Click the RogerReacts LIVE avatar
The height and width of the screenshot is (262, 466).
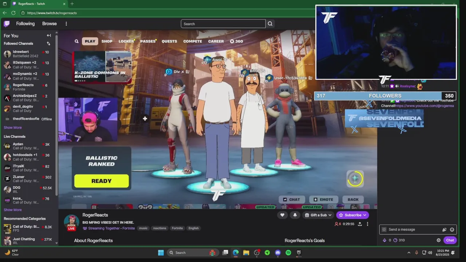pos(71,222)
